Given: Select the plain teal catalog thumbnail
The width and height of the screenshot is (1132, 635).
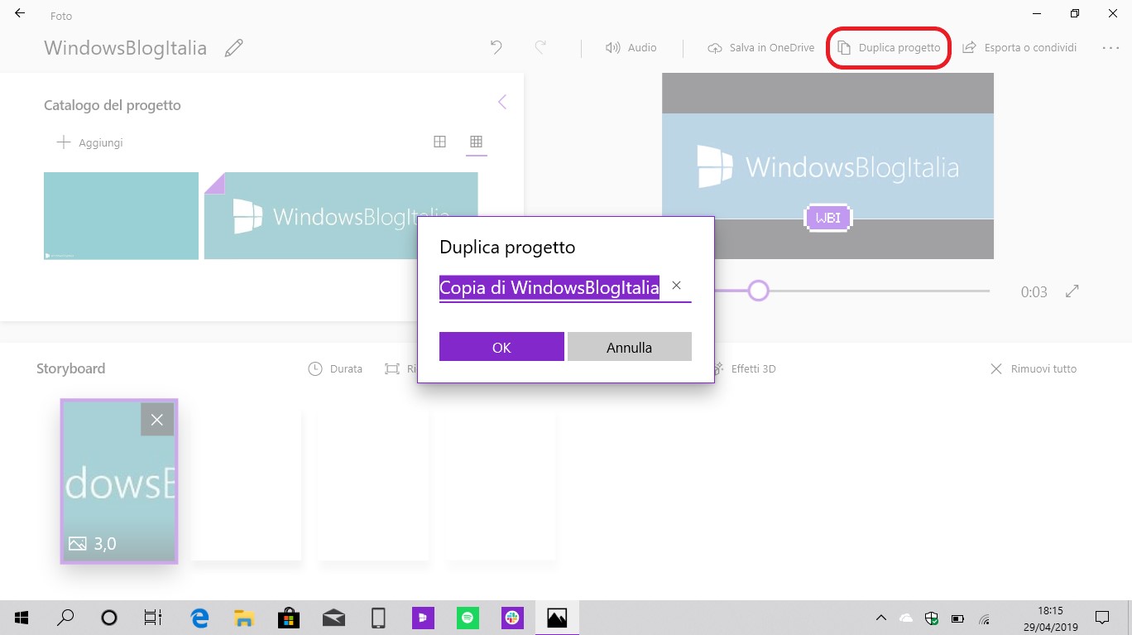Looking at the screenshot, I should [x=121, y=215].
